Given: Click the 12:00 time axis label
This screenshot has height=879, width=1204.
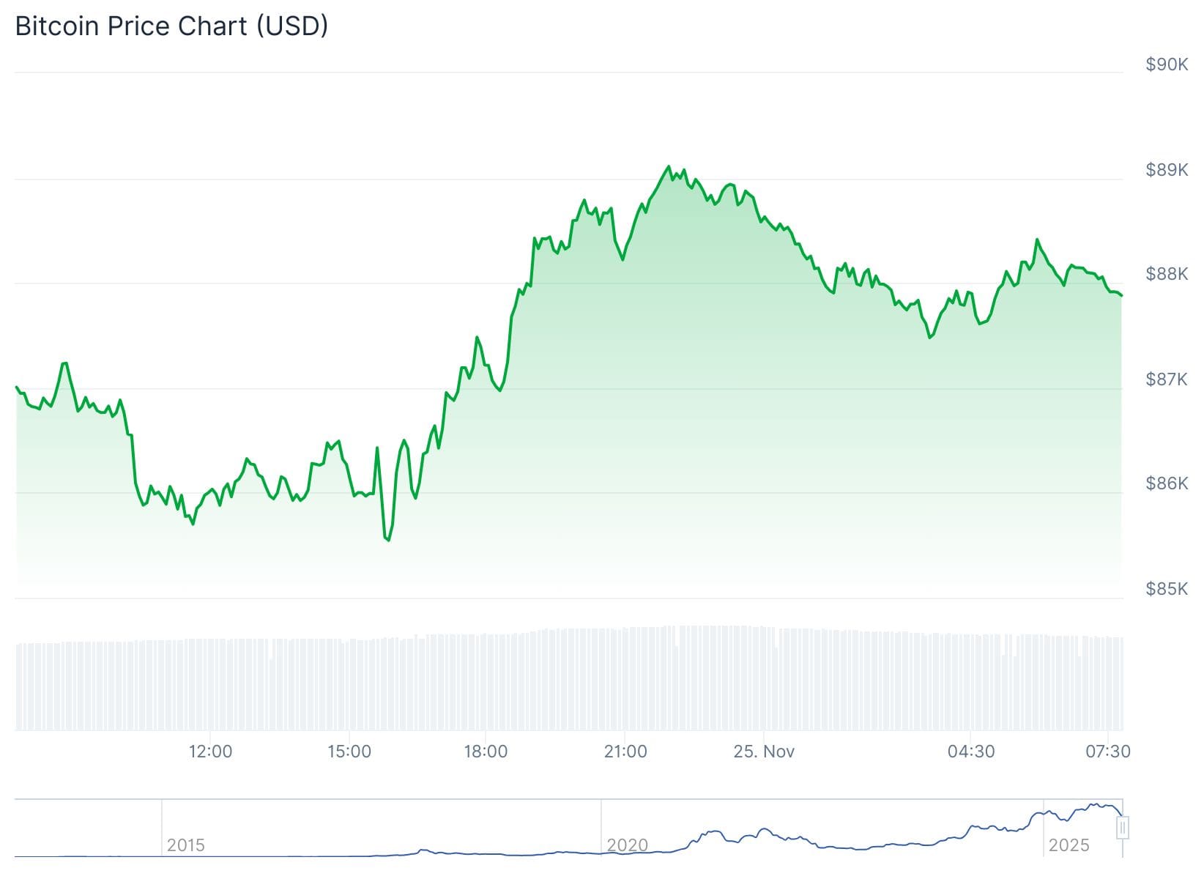Looking at the screenshot, I should 210,752.
